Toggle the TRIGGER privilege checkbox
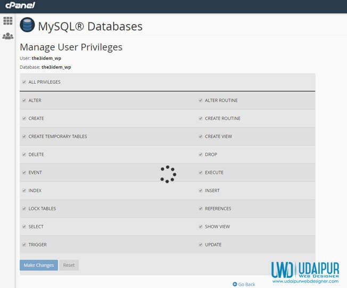Image resolution: width=347 pixels, height=288 pixels. tap(24, 245)
